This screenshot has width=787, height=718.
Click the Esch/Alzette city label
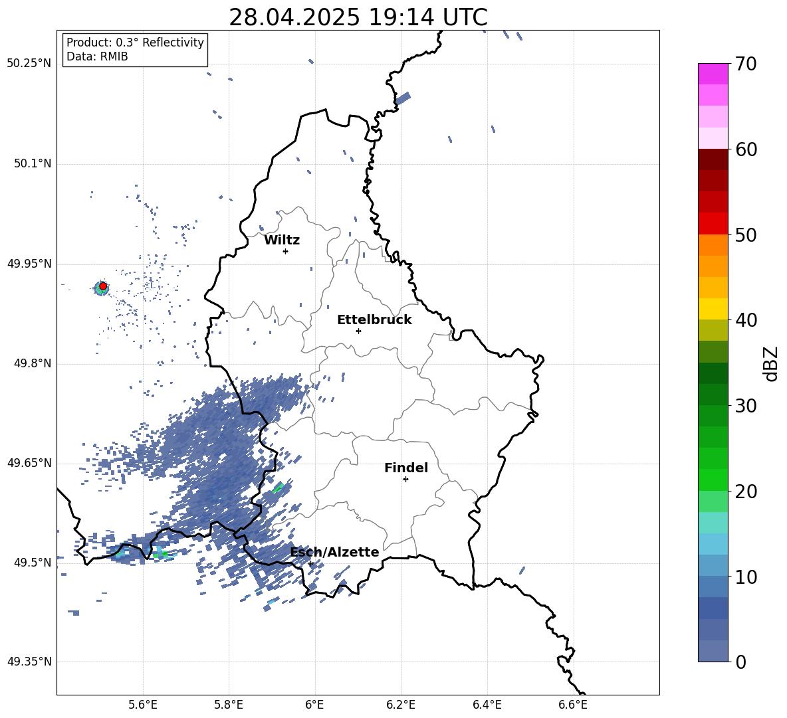point(335,552)
